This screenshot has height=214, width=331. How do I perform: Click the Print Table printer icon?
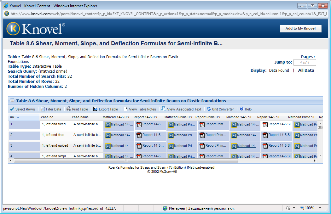tap(69, 109)
